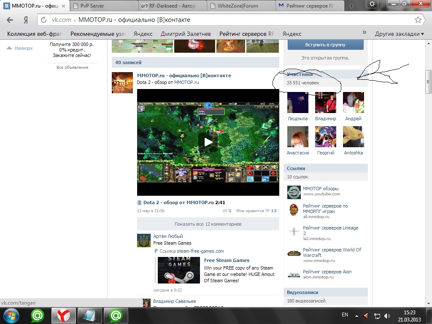Click the Вступить в группу button
The image size is (432, 324).
coord(325,45)
